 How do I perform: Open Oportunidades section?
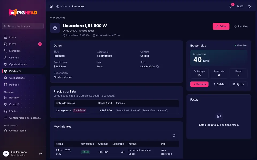point(23,64)
